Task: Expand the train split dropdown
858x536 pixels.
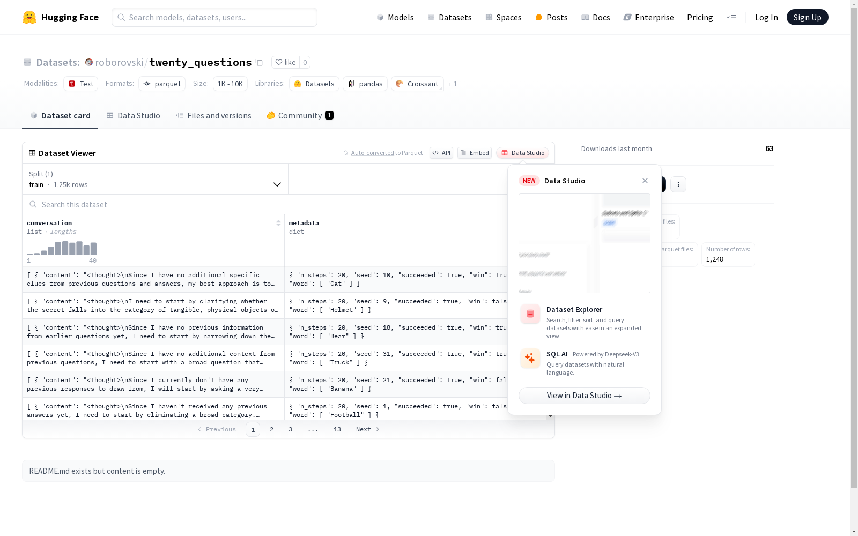Action: (155, 179)
